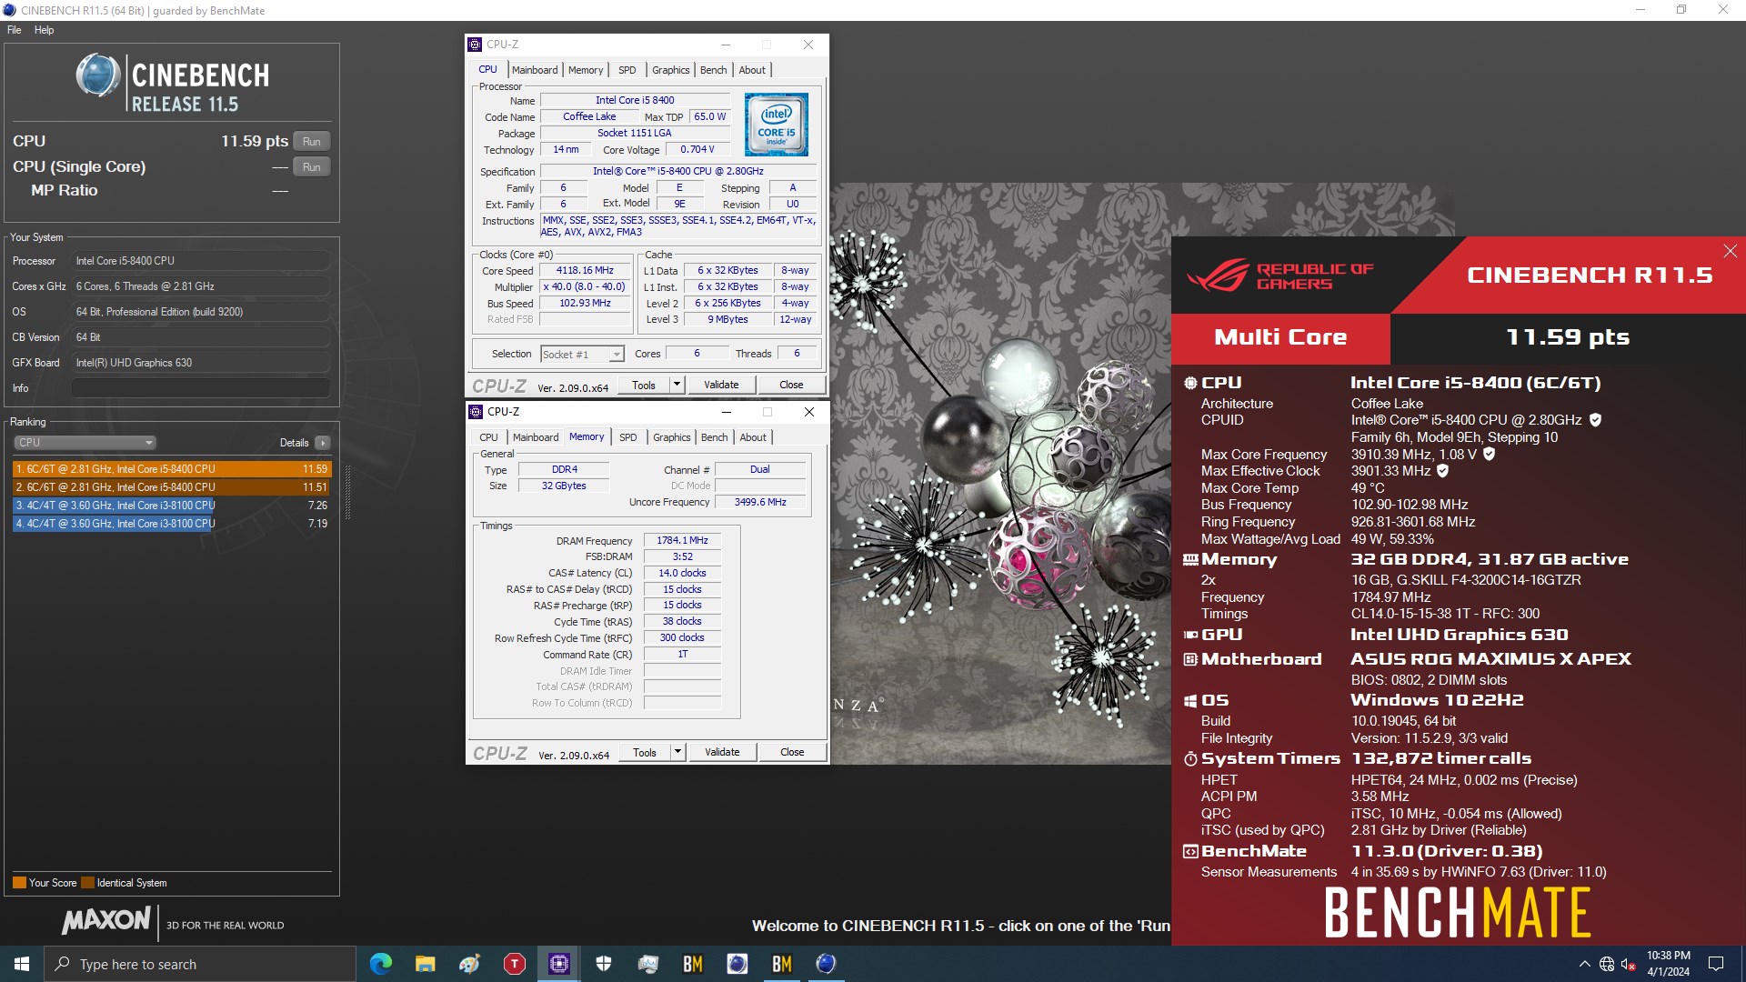The image size is (1746, 982).
Task: Click the Multi Core 11.59 pts score
Action: [x=1568, y=337]
